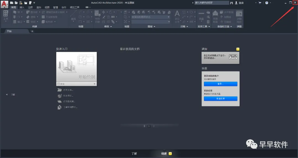Click the Open folder quick-access icon
This screenshot has height=158, width=298.
coord(16,3)
